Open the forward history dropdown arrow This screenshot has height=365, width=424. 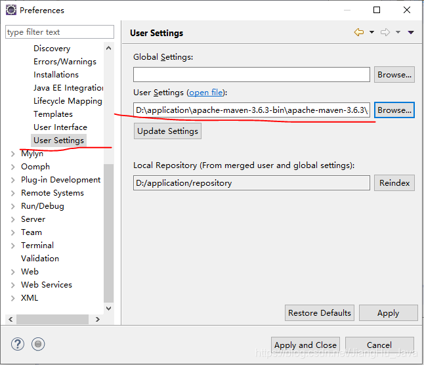tap(398, 32)
